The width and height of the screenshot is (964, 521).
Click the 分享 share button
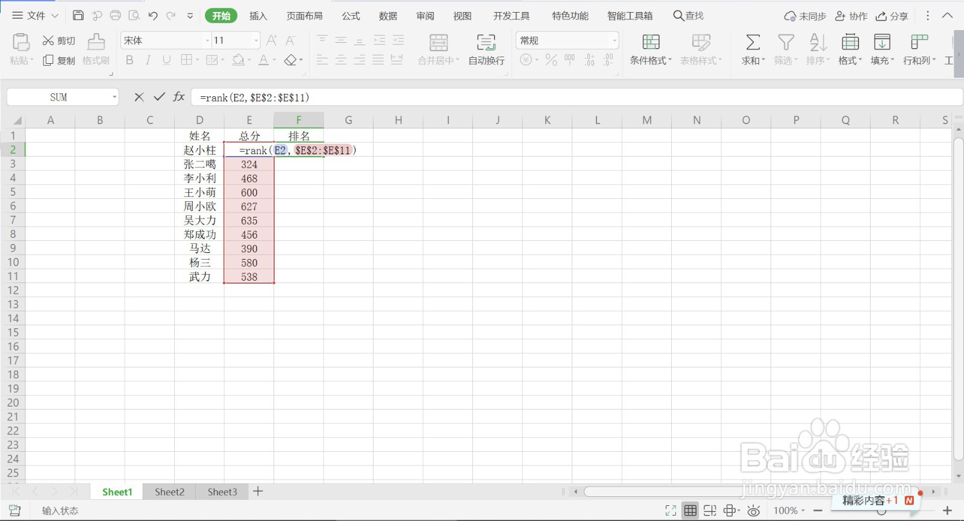point(892,16)
